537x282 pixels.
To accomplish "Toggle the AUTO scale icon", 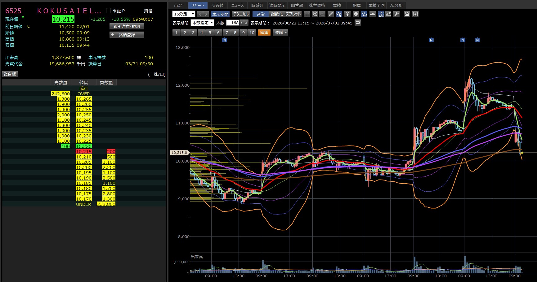I will coord(381,14).
